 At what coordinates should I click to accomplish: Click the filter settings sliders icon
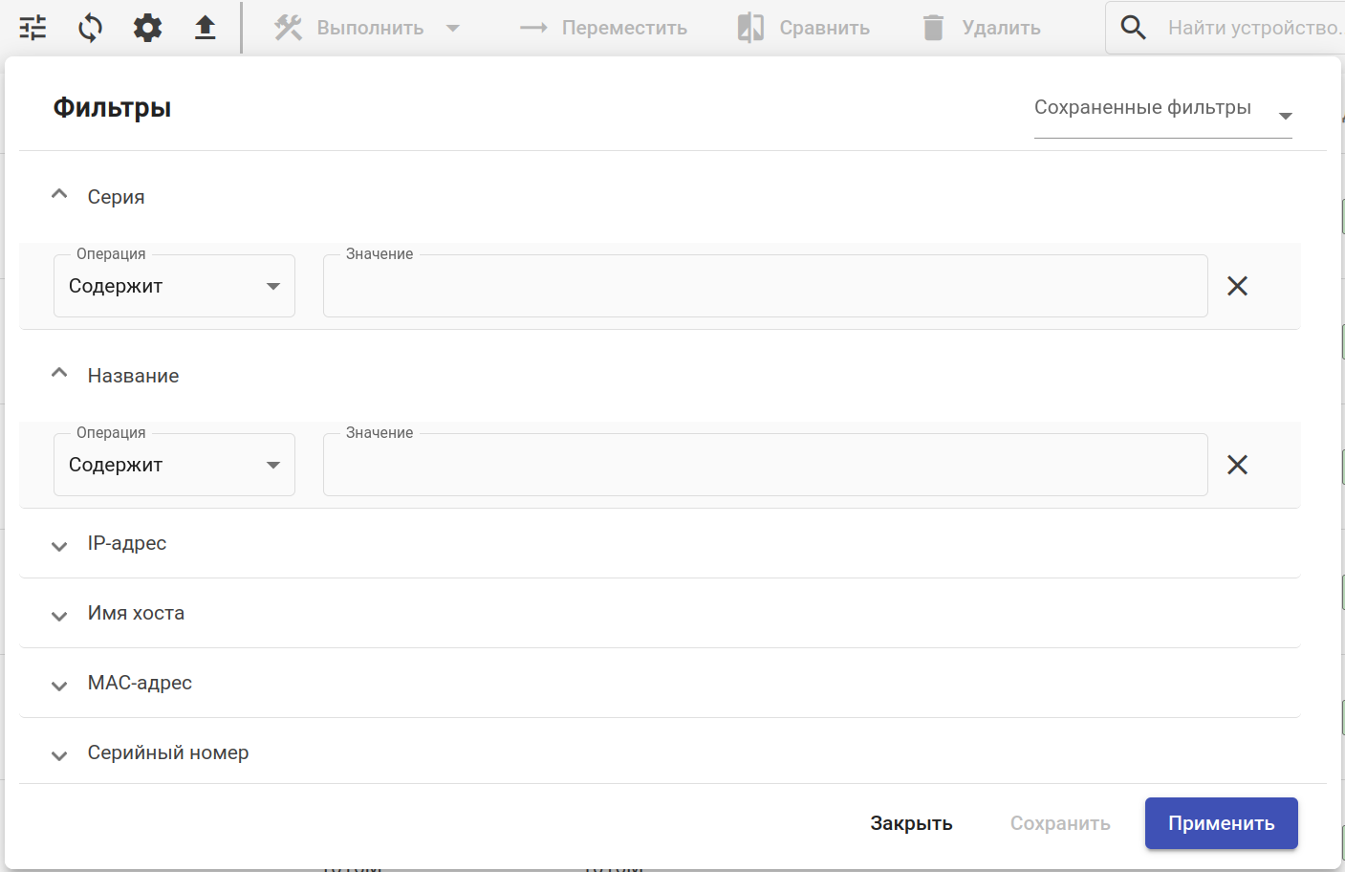click(33, 28)
